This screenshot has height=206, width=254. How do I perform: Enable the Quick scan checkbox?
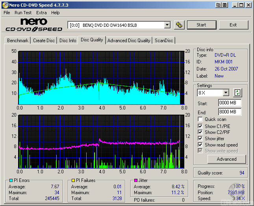pos(200,119)
